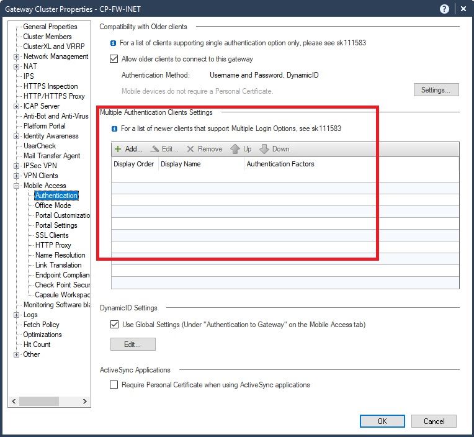474x437 pixels.
Task: Expand the ICAP Server tree node
Action: pyautogui.click(x=16, y=106)
